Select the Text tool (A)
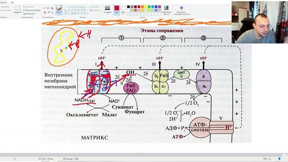 [52, 8]
